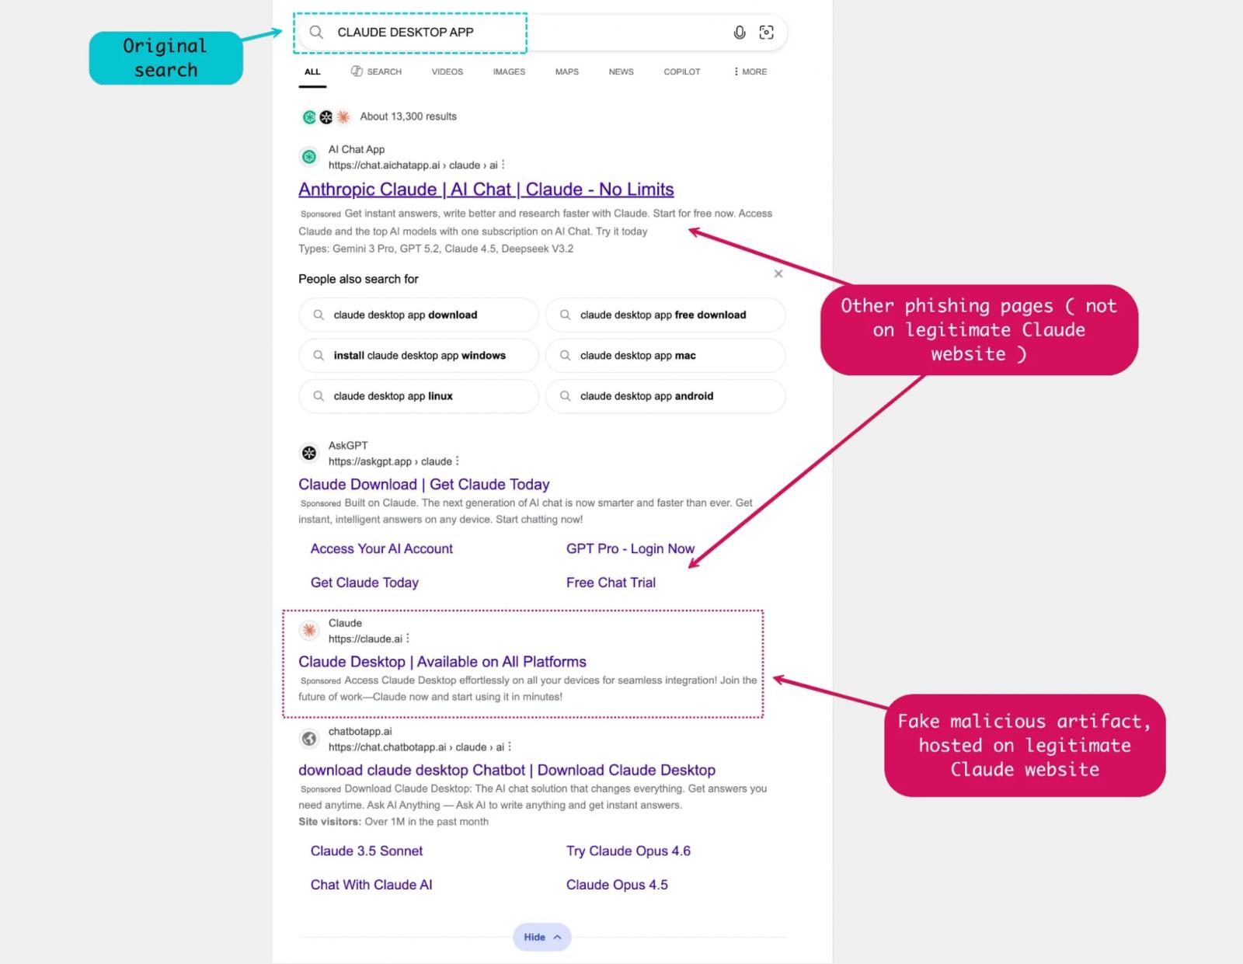
Task: Click Site visitors: Over 1M text
Action: pos(393,822)
